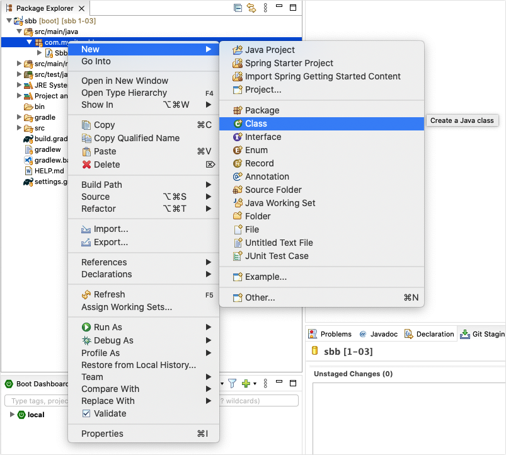
Task: Select Folder in New submenu
Action: [x=321, y=216]
